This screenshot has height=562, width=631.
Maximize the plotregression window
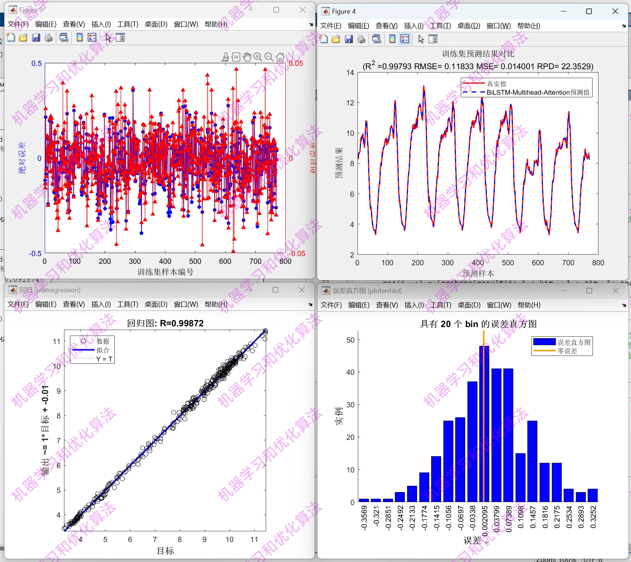pyautogui.click(x=276, y=290)
